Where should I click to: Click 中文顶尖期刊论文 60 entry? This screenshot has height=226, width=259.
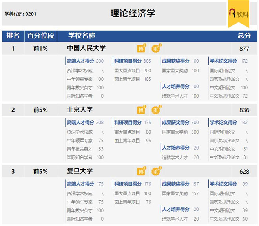point(229,219)
